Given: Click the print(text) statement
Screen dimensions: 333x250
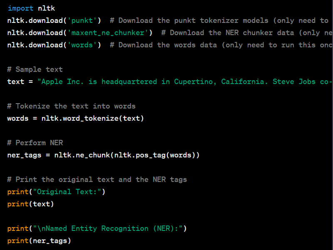Looking at the screenshot, I should click(30, 204).
